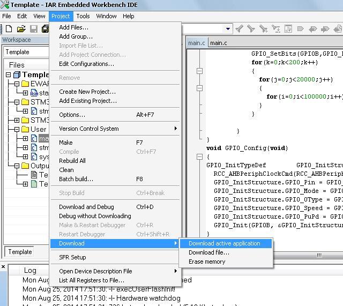This screenshot has height=306, width=343.
Task: Choose Make from the Project menu
Action: click(x=115, y=143)
